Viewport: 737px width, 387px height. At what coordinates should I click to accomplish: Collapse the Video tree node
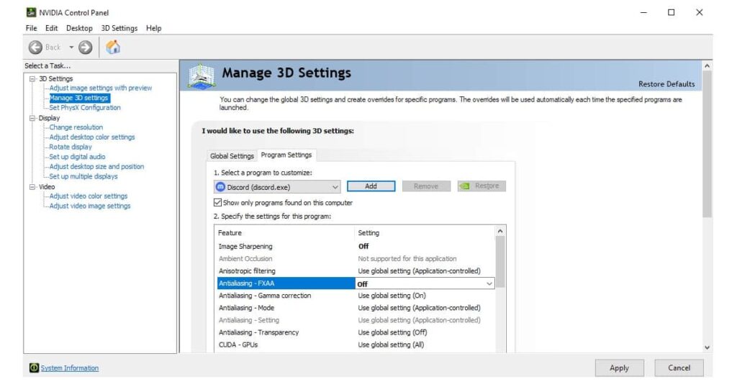[32, 187]
